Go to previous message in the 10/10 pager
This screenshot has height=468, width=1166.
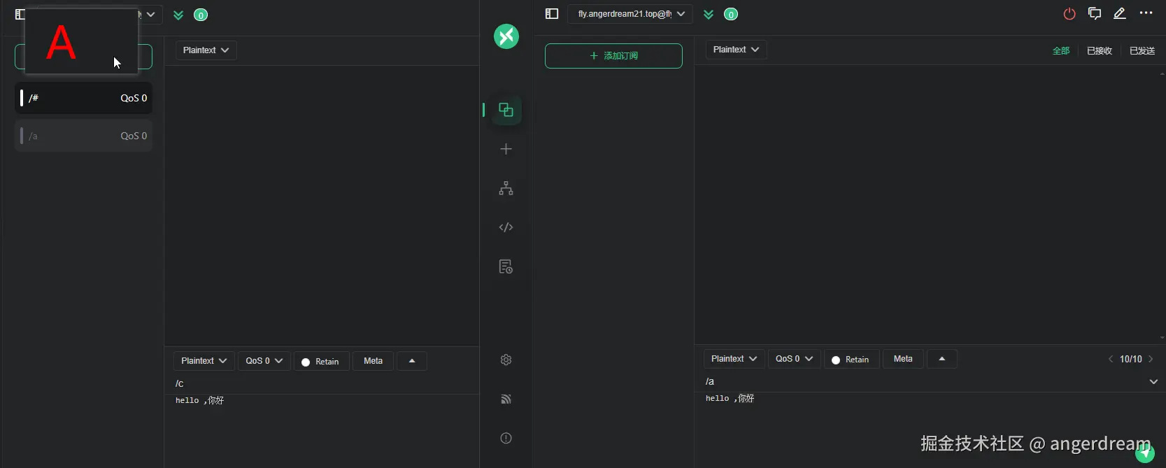point(1110,359)
